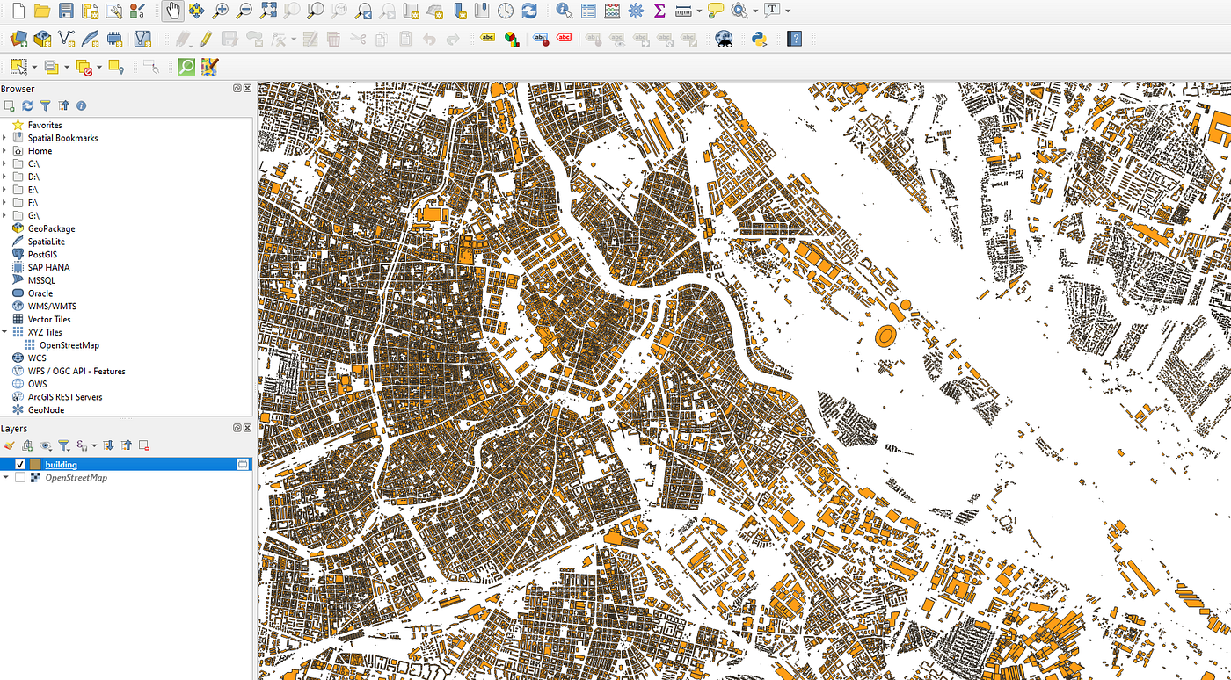
Task: Open Temporal Controller clock icon
Action: pos(505,11)
